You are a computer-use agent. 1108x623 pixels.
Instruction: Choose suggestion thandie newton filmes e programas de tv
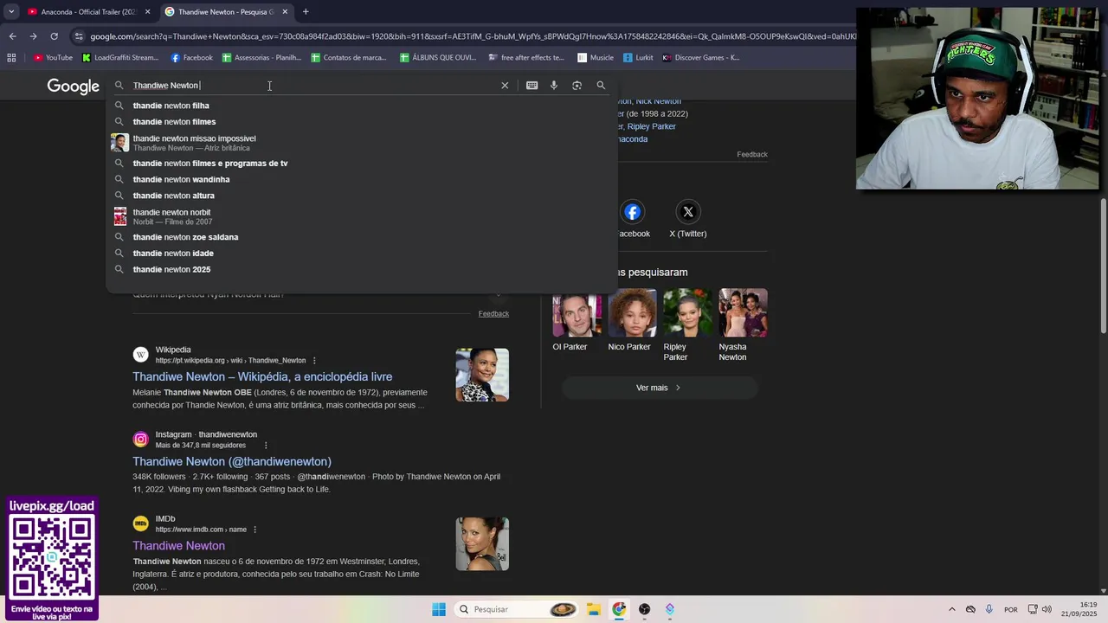pos(362,164)
